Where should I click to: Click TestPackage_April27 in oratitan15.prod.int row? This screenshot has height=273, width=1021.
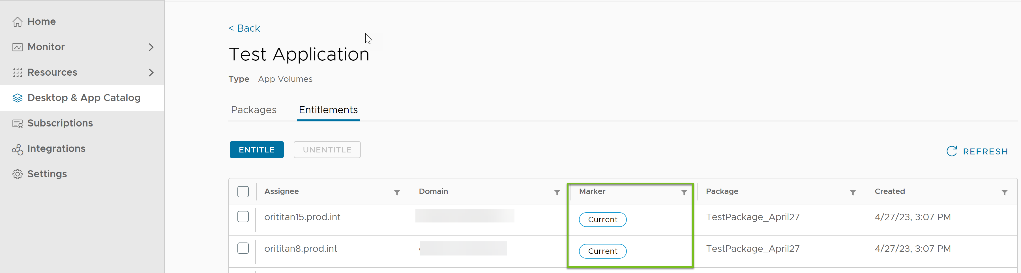[753, 217]
